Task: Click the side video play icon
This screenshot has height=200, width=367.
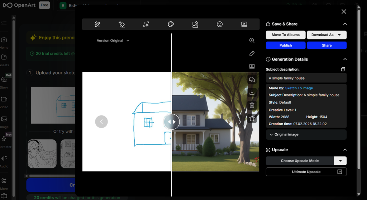Action: click(252, 66)
